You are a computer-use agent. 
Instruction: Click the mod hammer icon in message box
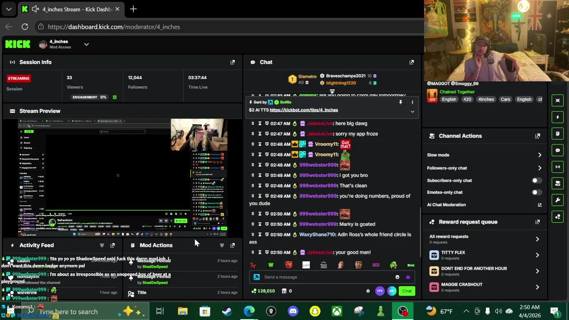click(x=256, y=277)
